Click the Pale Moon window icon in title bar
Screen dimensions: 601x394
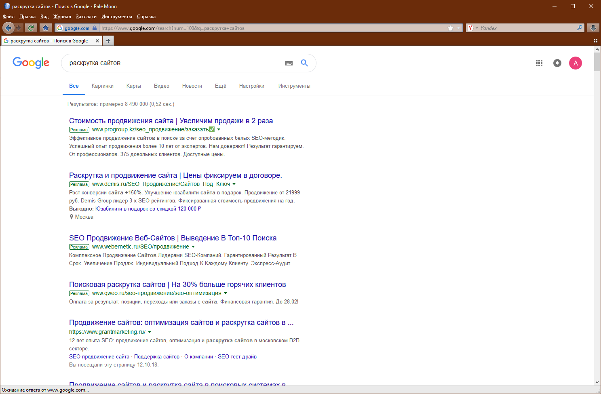[6, 6]
